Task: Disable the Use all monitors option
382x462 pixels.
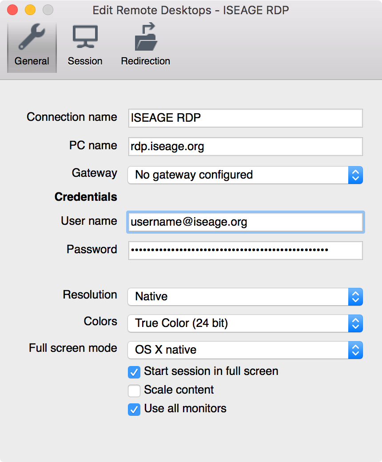Action: tap(134, 410)
